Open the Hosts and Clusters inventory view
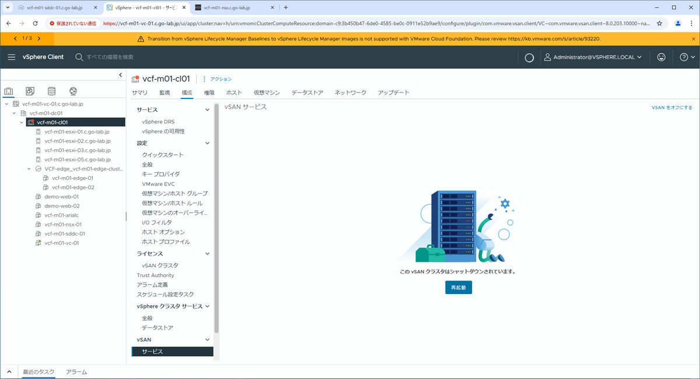Image resolution: width=700 pixels, height=379 pixels. [x=9, y=91]
